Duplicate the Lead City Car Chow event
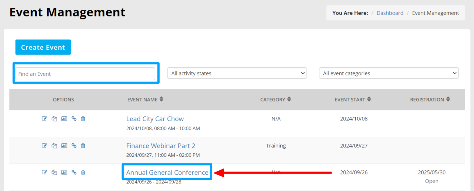The image size is (474, 191). click(x=54, y=118)
